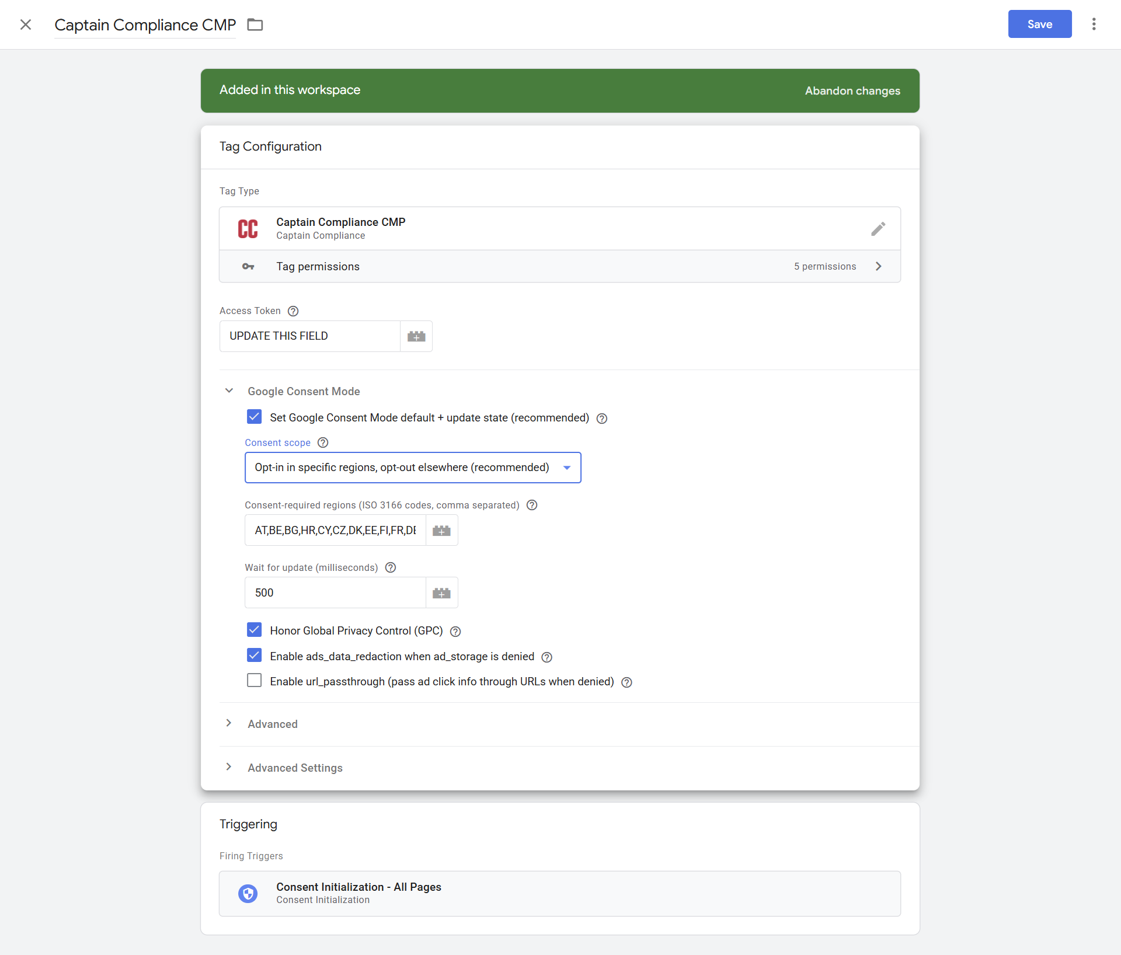Close the tag editor with the X icon
Viewport: 1121px width, 955px height.
tap(26, 25)
